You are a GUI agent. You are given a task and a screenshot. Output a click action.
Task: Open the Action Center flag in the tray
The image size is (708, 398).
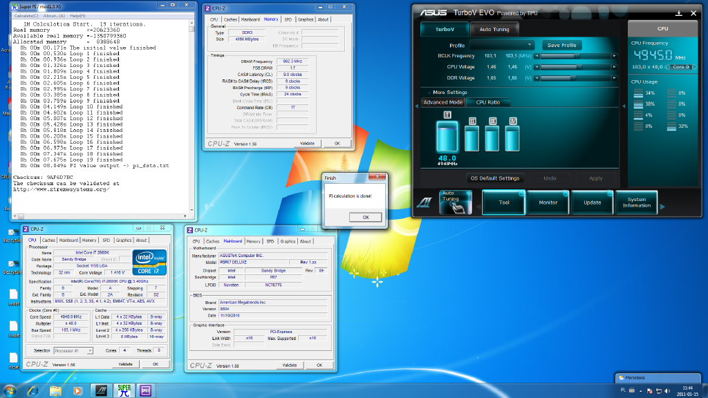[650, 391]
